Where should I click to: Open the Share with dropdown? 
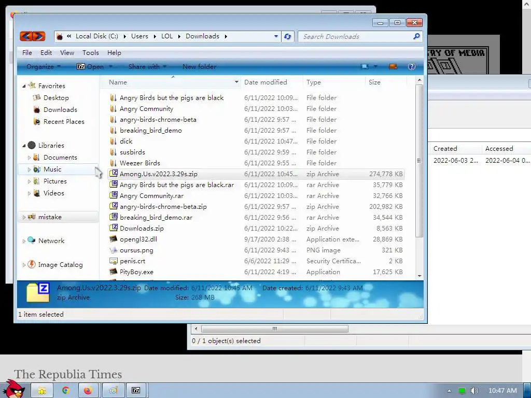147,67
